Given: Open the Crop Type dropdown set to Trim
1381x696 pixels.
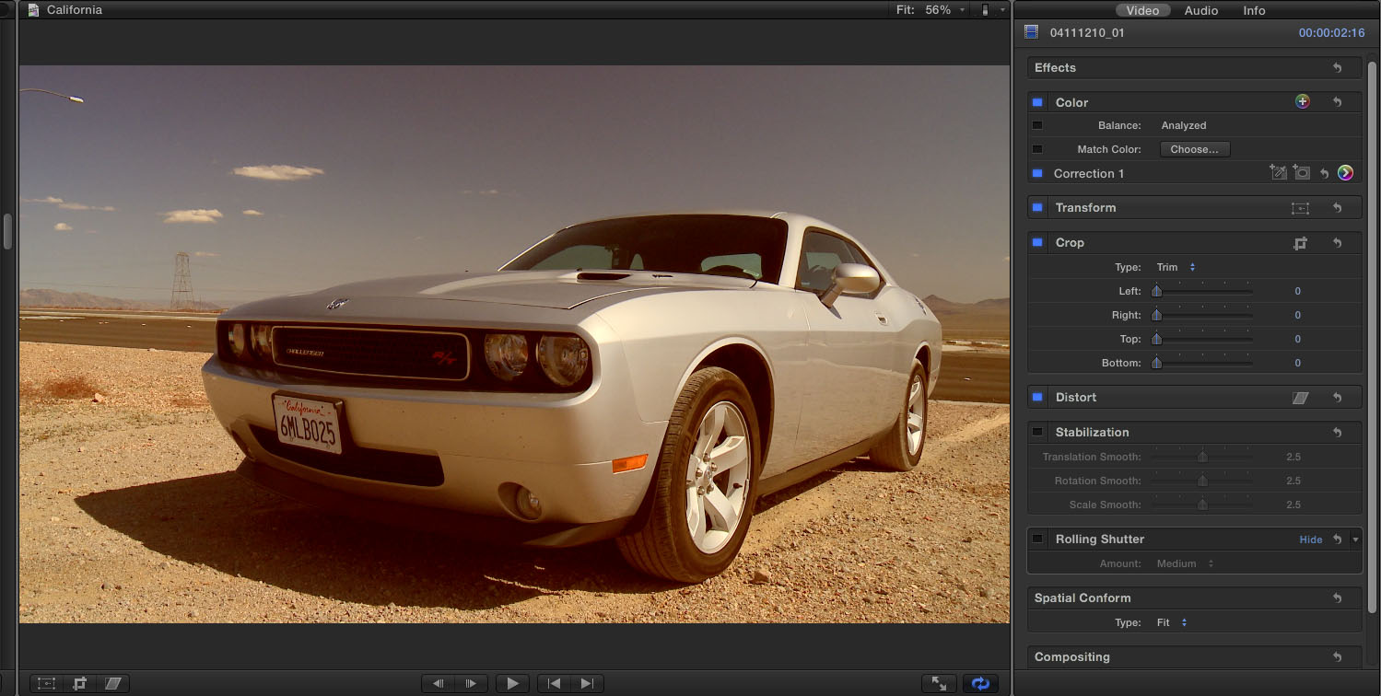Looking at the screenshot, I should [x=1176, y=267].
